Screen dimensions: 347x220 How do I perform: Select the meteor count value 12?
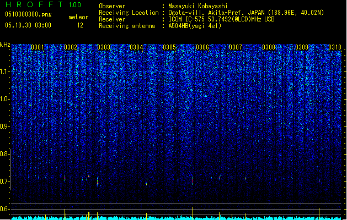pyautogui.click(x=80, y=25)
